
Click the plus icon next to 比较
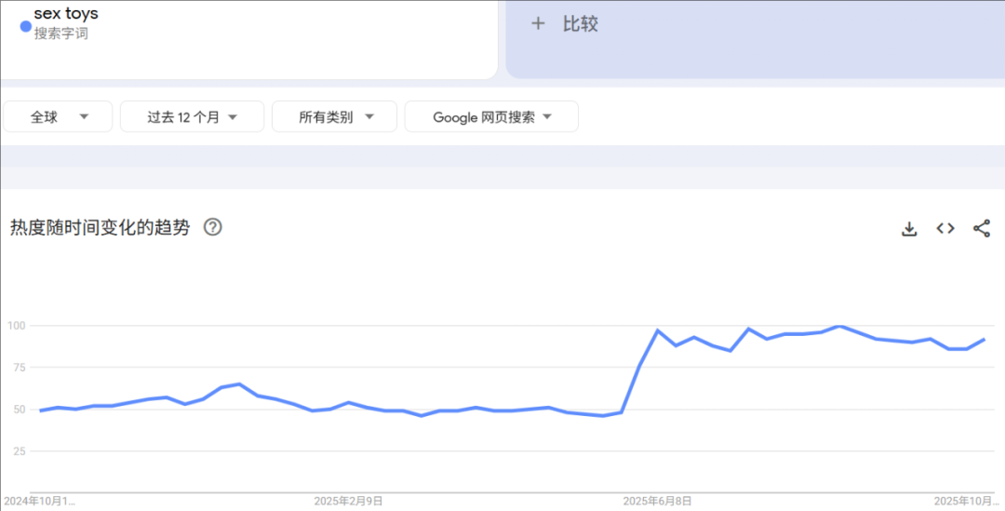click(x=538, y=24)
